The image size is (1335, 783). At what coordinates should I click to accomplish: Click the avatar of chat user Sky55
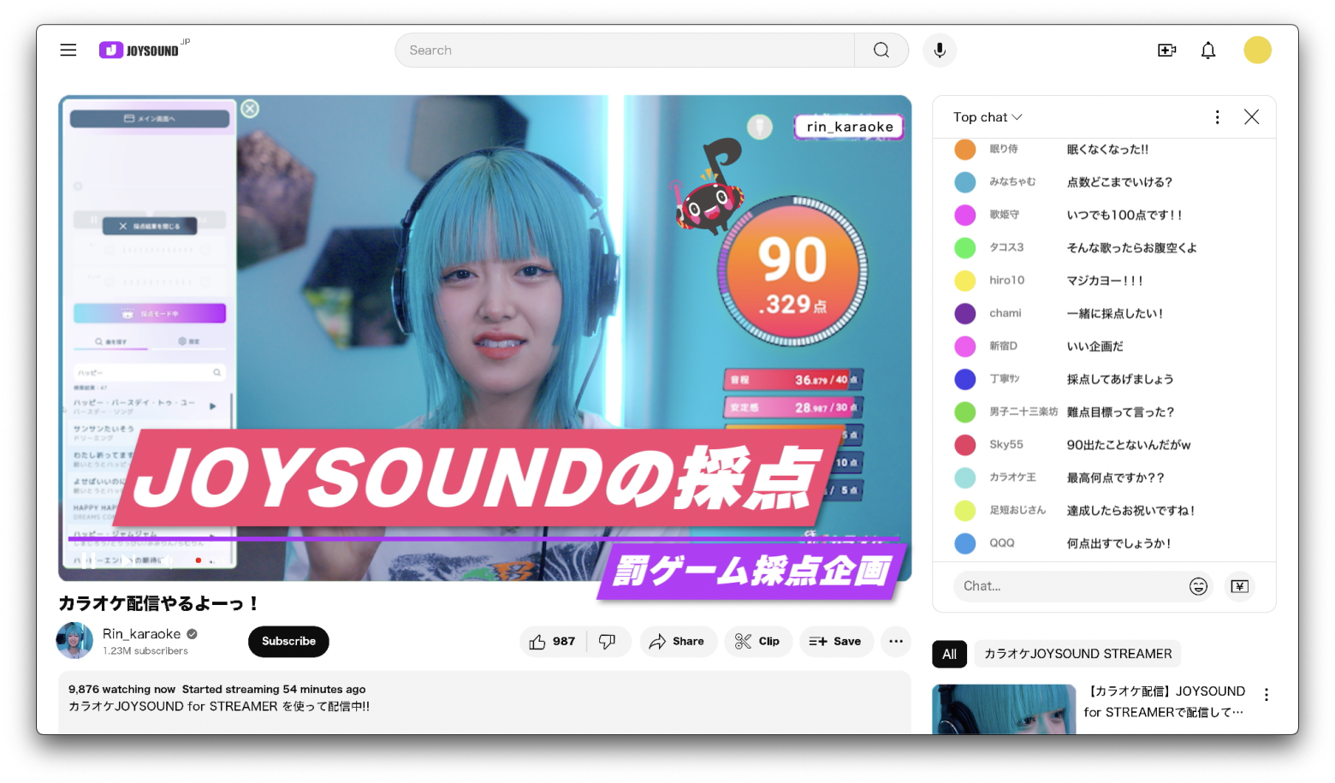(x=964, y=445)
